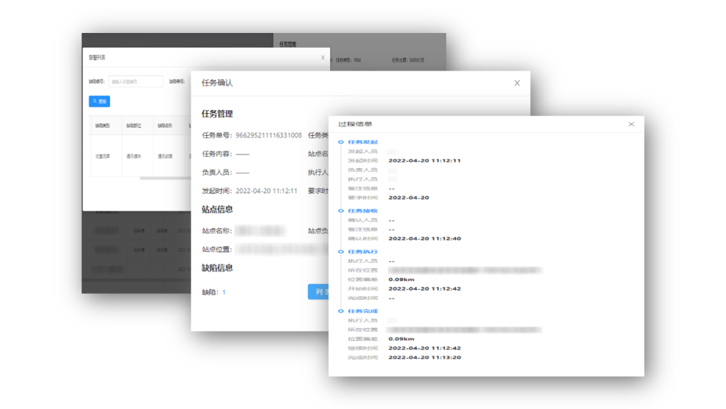Click the 缺陷部位 column header
This screenshot has width=726, height=409.
pyautogui.click(x=134, y=126)
